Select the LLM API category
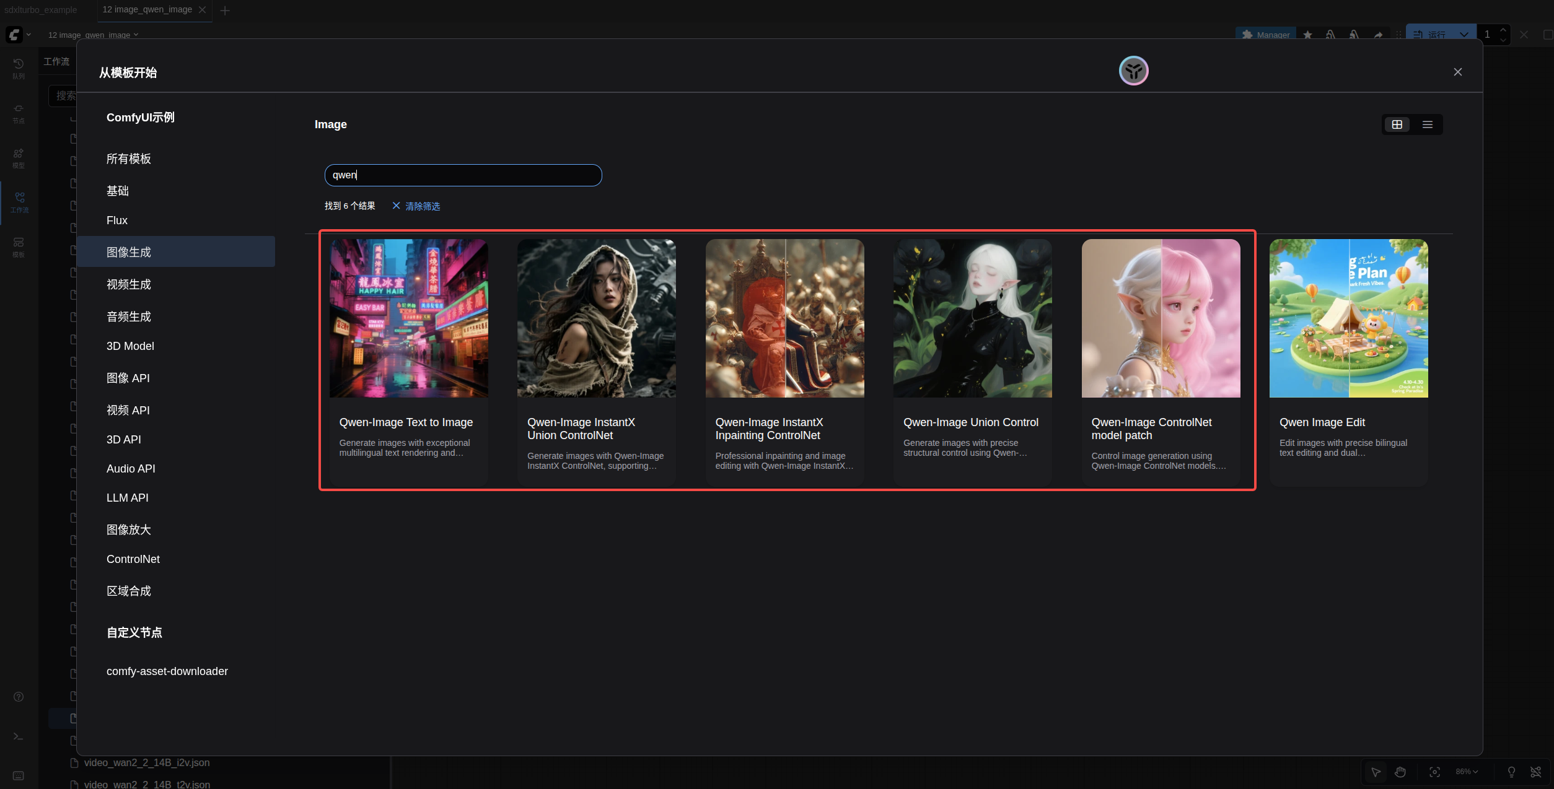 pos(176,498)
